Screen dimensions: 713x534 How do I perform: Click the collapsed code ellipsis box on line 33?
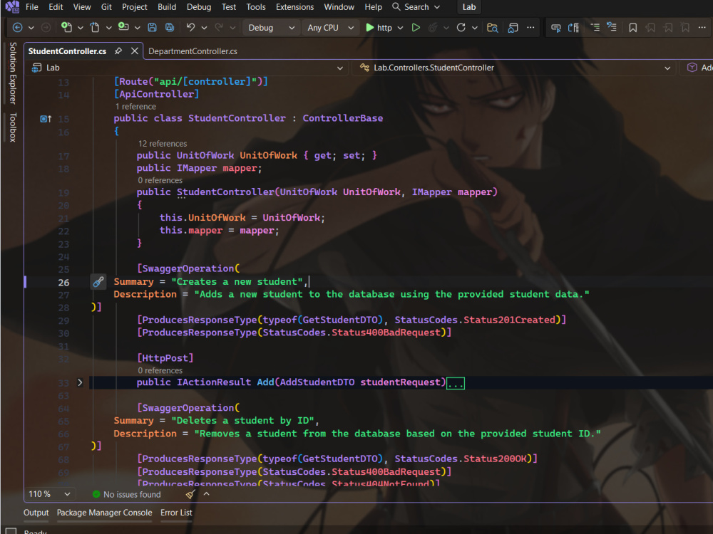click(455, 383)
